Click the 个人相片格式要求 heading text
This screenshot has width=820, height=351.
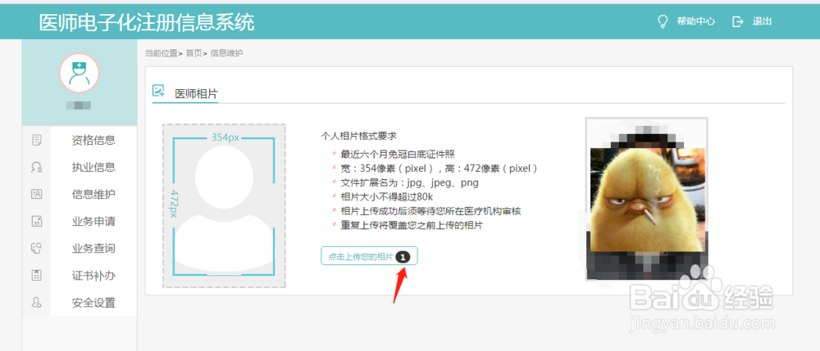(359, 136)
